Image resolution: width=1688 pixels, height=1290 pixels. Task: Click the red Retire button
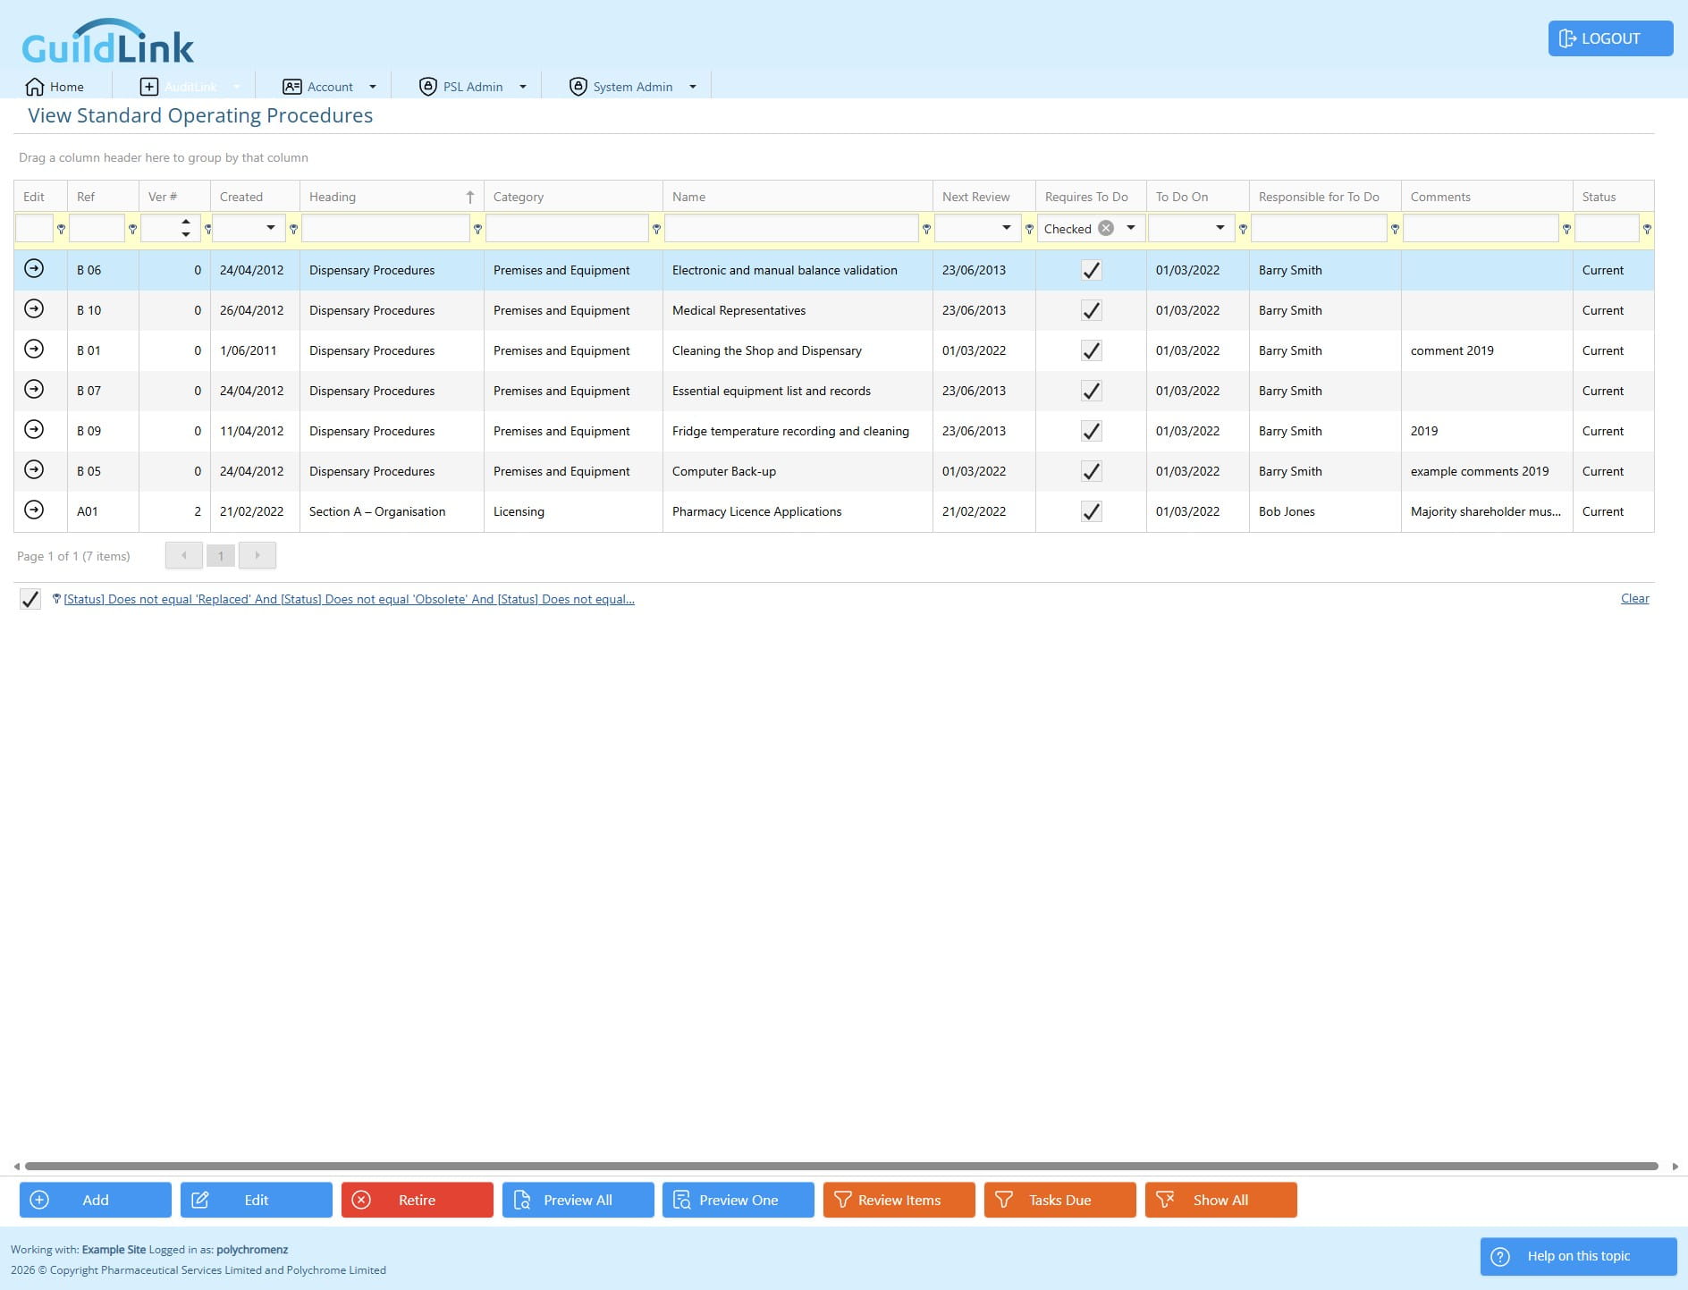(417, 1200)
